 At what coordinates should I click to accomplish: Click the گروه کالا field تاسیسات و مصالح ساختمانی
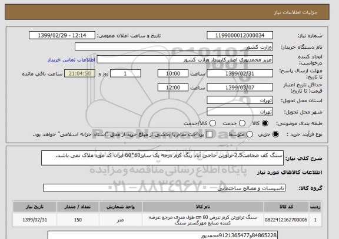coord(164,188)
